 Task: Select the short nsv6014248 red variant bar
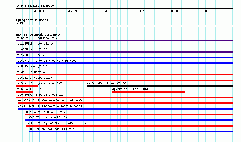[25, 92]
